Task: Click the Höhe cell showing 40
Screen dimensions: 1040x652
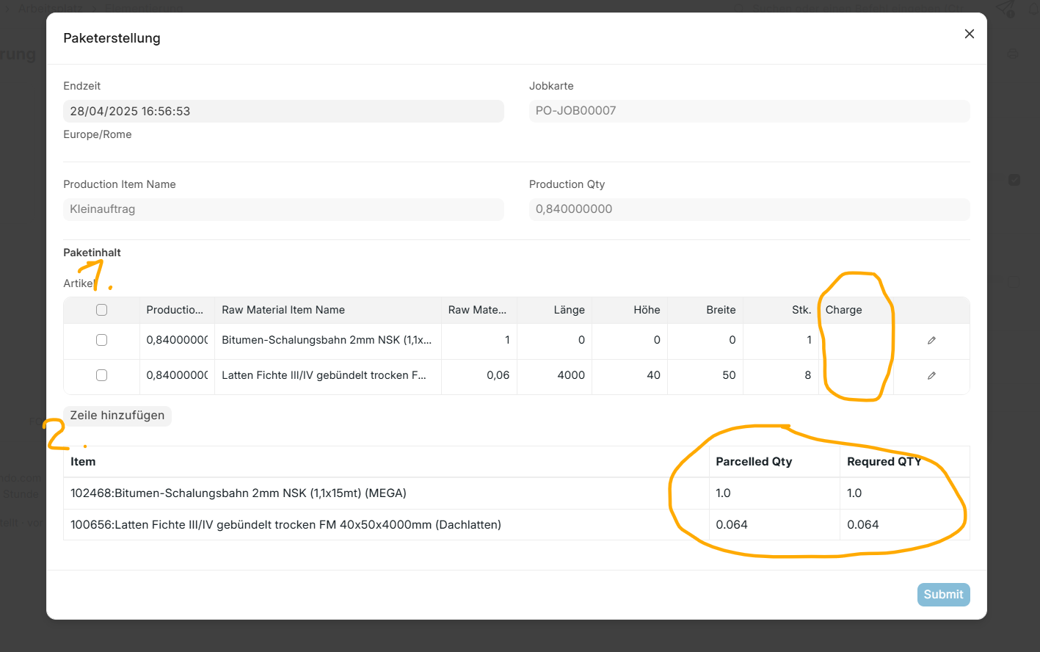Action: pos(630,375)
